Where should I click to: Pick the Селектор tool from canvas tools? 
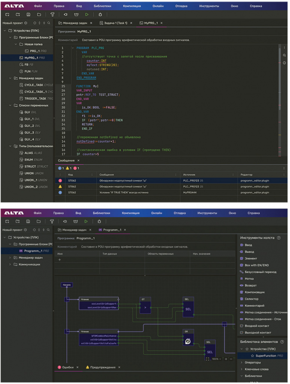(251, 299)
